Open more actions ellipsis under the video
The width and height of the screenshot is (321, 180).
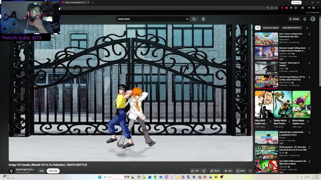click(x=250, y=171)
